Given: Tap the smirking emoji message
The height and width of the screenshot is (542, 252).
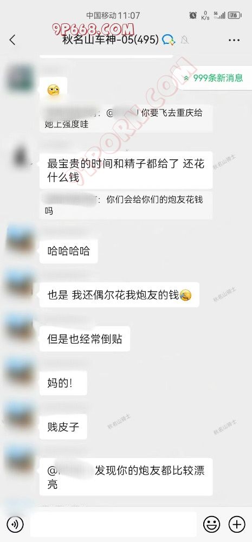Looking at the screenshot, I should tap(53, 90).
